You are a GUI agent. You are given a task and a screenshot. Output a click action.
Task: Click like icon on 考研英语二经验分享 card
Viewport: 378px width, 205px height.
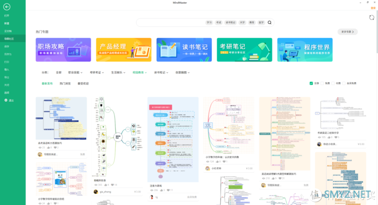click(329, 137)
